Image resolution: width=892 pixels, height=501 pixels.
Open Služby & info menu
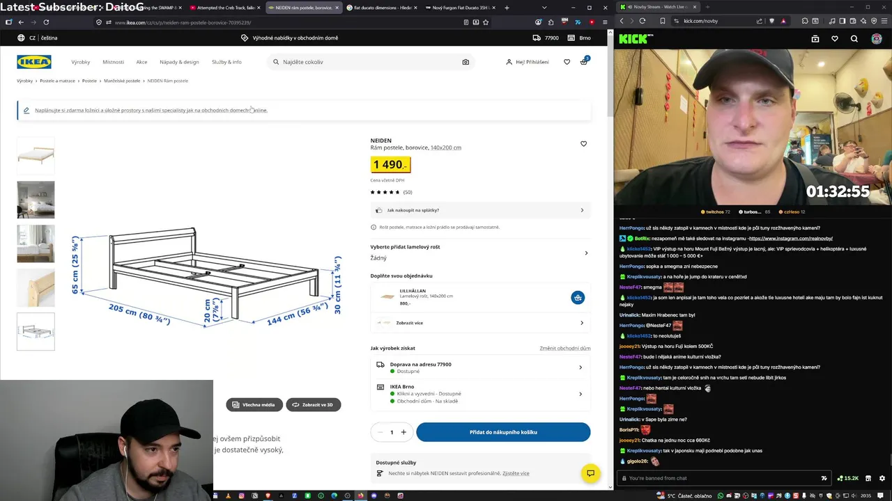point(226,62)
